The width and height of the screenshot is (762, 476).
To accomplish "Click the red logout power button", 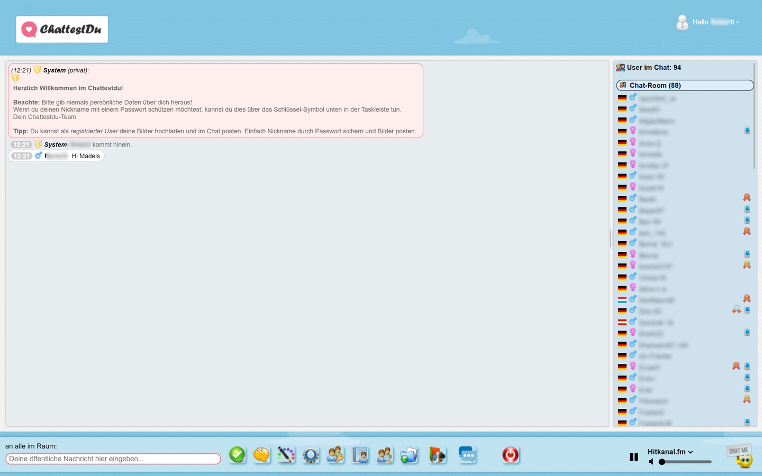I will click(510, 455).
